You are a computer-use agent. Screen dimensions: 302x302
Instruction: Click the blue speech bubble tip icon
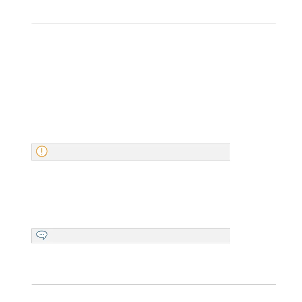[x=42, y=235]
